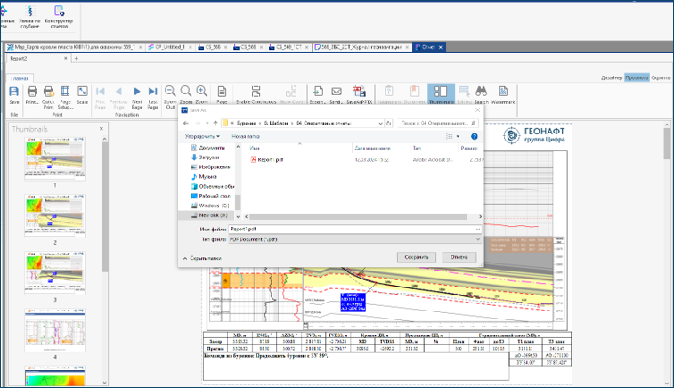
Task: Expand the address bar path dropdown
Action: 380,124
